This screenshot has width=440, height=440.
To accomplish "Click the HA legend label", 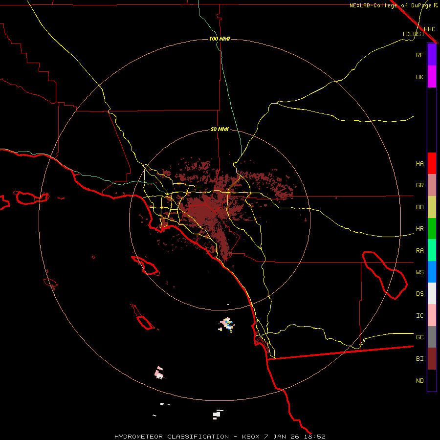I will [419, 164].
